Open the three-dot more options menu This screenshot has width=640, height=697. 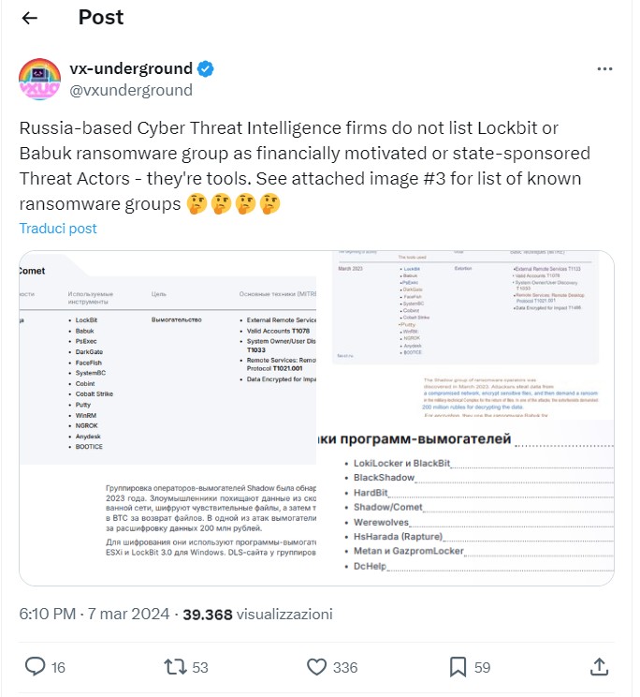[605, 69]
